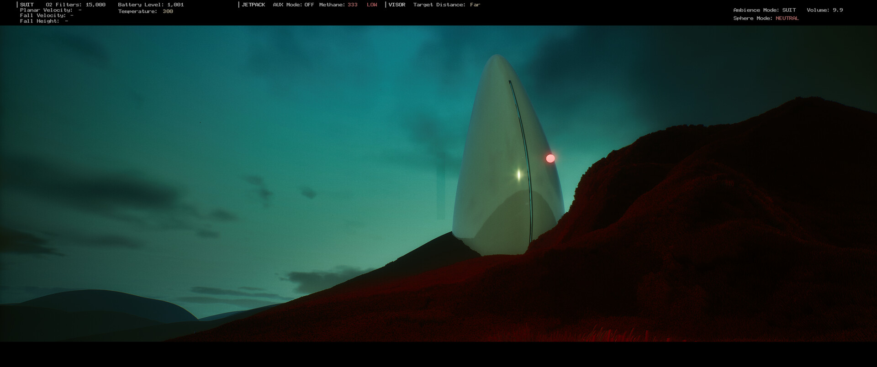Click the Temperature 300 value
877x367 pixels.
tap(168, 11)
